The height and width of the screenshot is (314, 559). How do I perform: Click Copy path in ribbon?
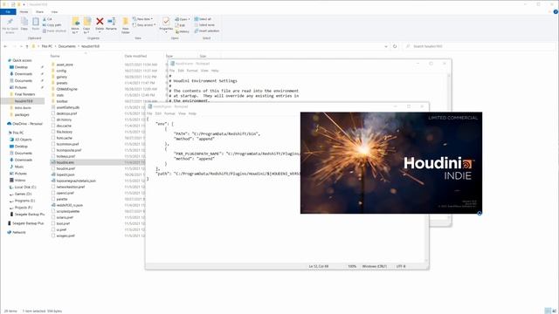(52, 25)
